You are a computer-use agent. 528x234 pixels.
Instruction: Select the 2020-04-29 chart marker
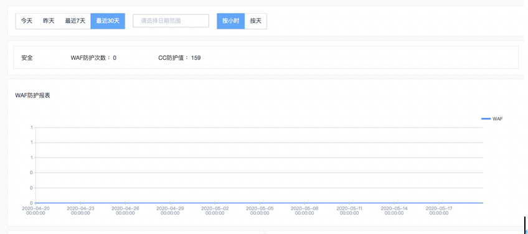click(170, 203)
